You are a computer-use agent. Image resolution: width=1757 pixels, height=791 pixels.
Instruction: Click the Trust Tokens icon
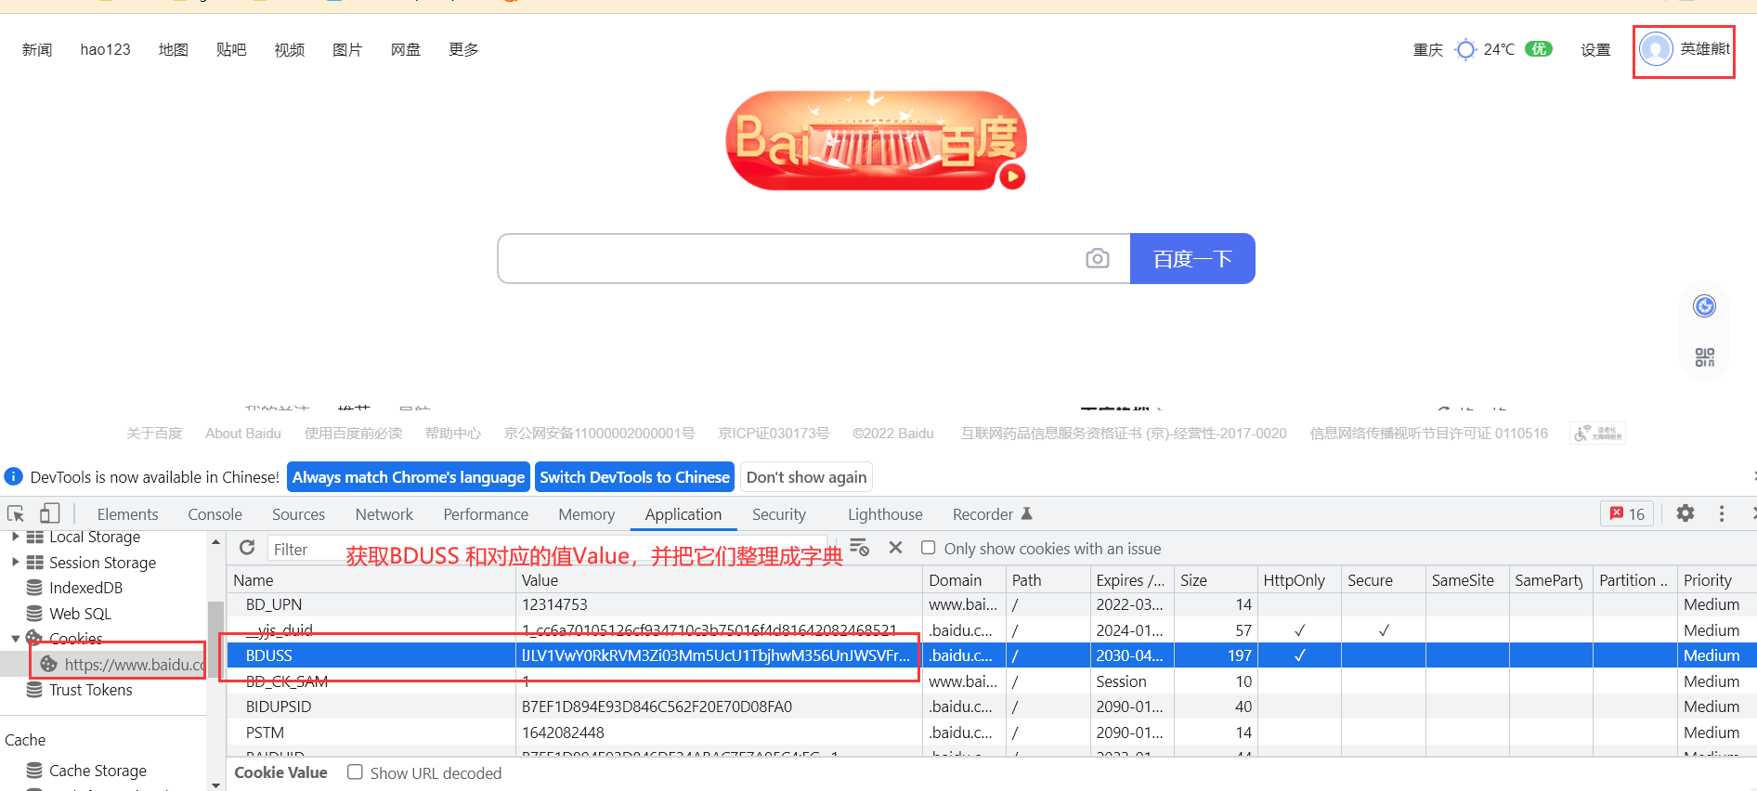(x=34, y=690)
